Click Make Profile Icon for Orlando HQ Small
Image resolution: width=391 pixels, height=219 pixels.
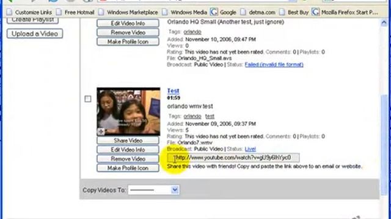(128, 42)
